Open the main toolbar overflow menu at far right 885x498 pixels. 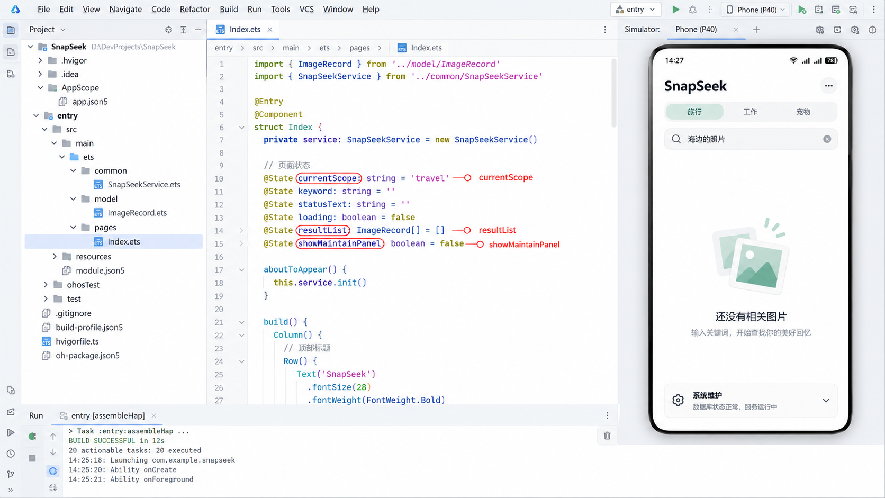[874, 10]
